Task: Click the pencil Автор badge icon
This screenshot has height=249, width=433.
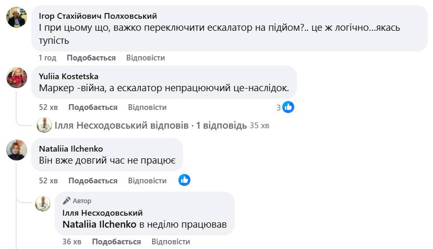Action: tap(67, 201)
